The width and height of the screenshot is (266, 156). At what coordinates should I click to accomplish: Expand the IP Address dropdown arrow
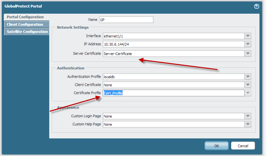tap(248, 44)
